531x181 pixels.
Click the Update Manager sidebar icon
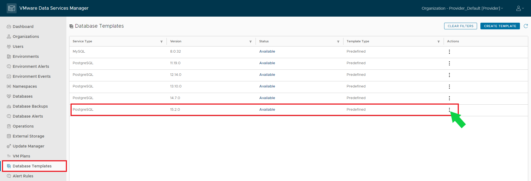9,146
